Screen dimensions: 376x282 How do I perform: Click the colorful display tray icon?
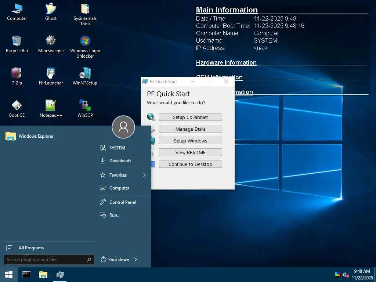tap(337, 275)
